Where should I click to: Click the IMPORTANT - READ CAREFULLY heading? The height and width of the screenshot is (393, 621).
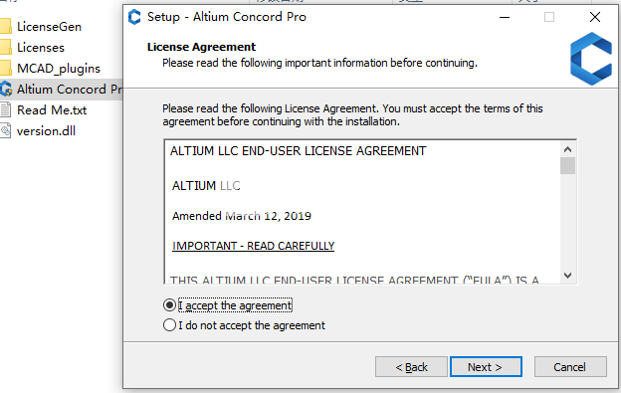coord(254,246)
